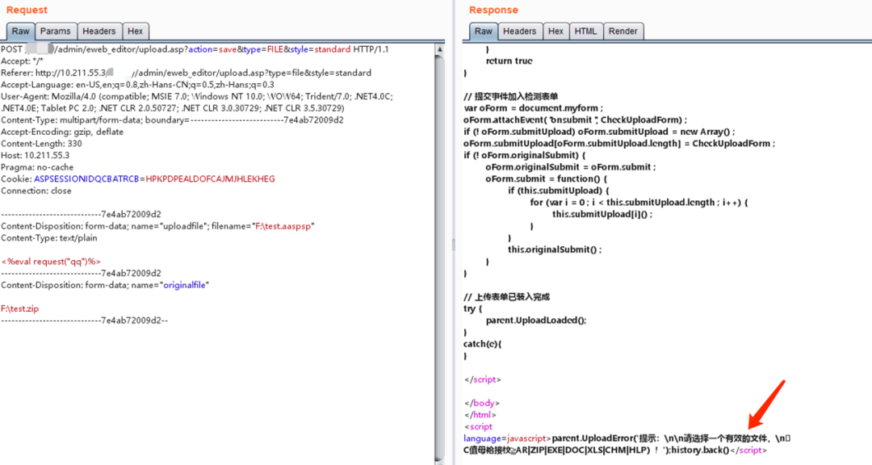
Task: Click the Accept: */* header line
Action: [23, 61]
